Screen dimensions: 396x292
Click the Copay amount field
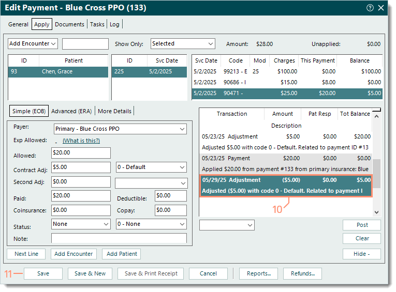coord(171,210)
